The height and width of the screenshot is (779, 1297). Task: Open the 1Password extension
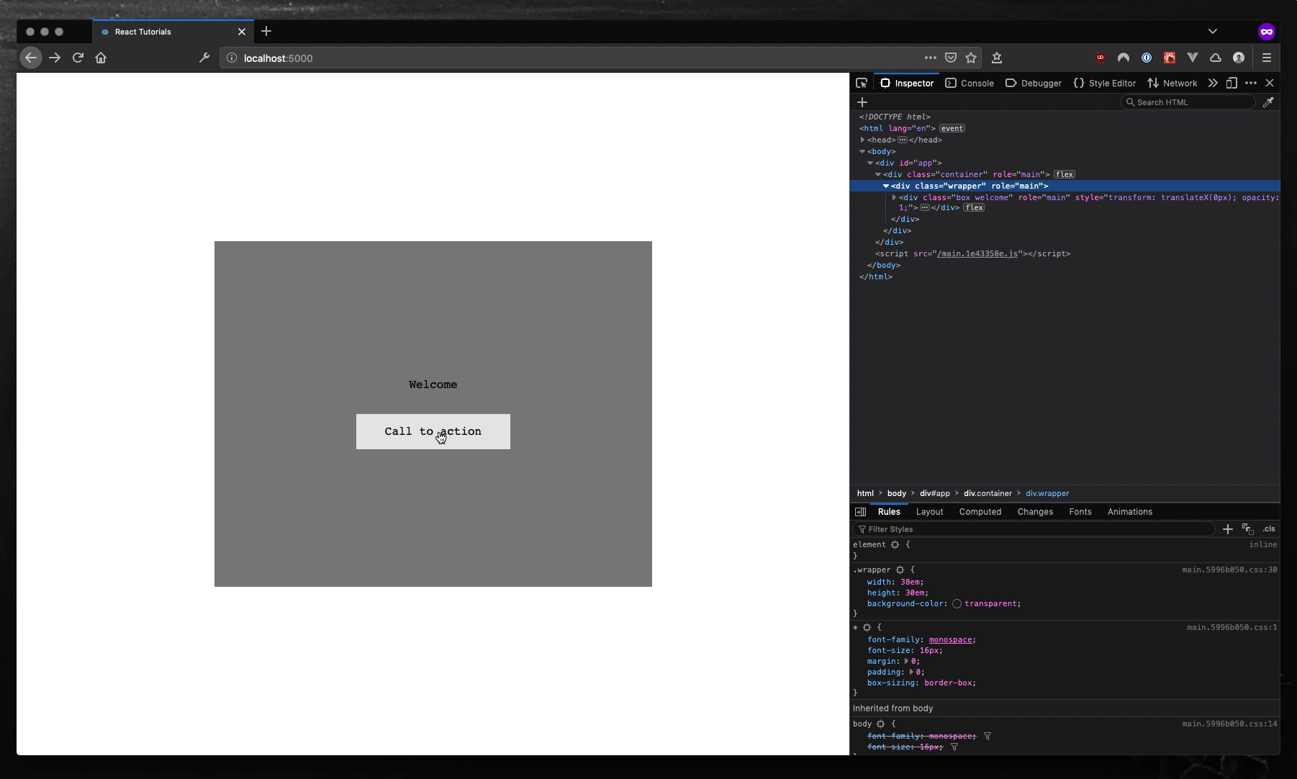pos(1147,58)
